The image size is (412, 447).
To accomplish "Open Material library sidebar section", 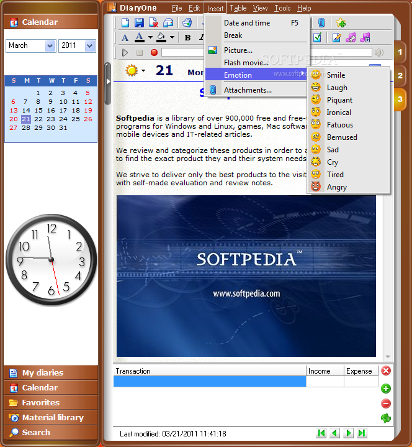I will [52, 418].
